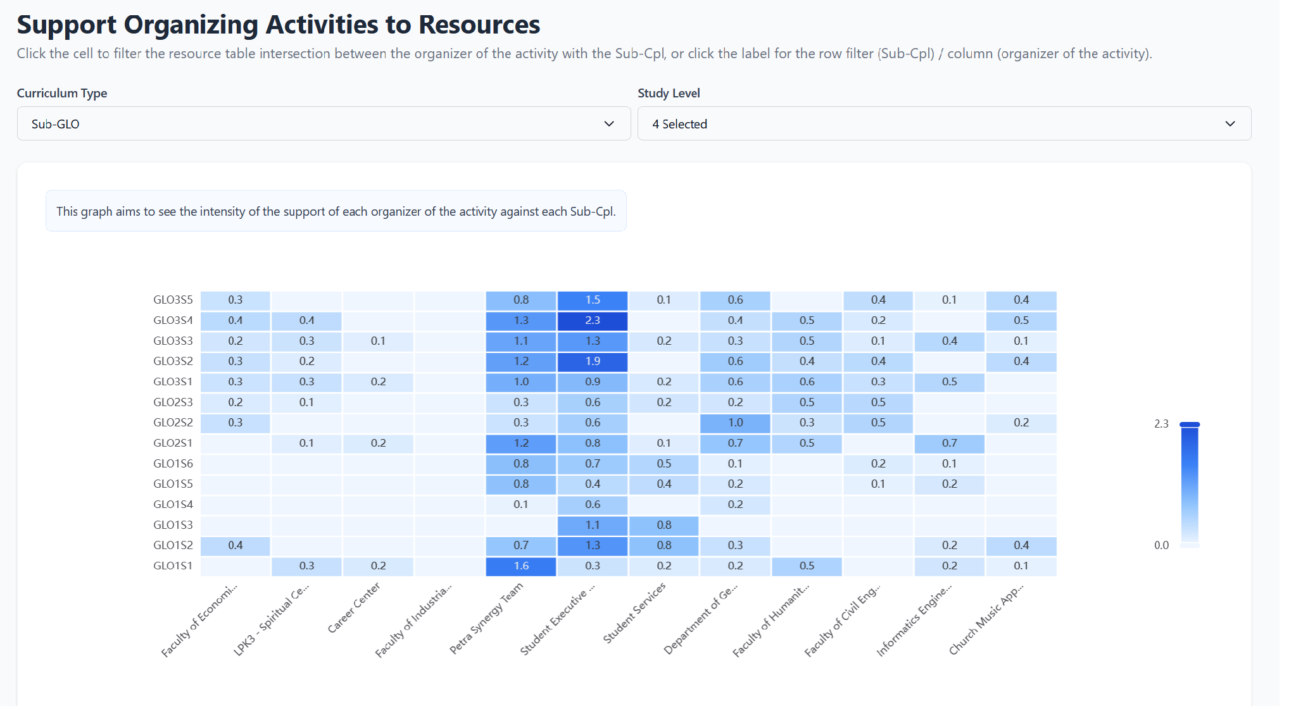Filter by row label GLO3S2
This screenshot has width=1296, height=706.
click(x=173, y=361)
